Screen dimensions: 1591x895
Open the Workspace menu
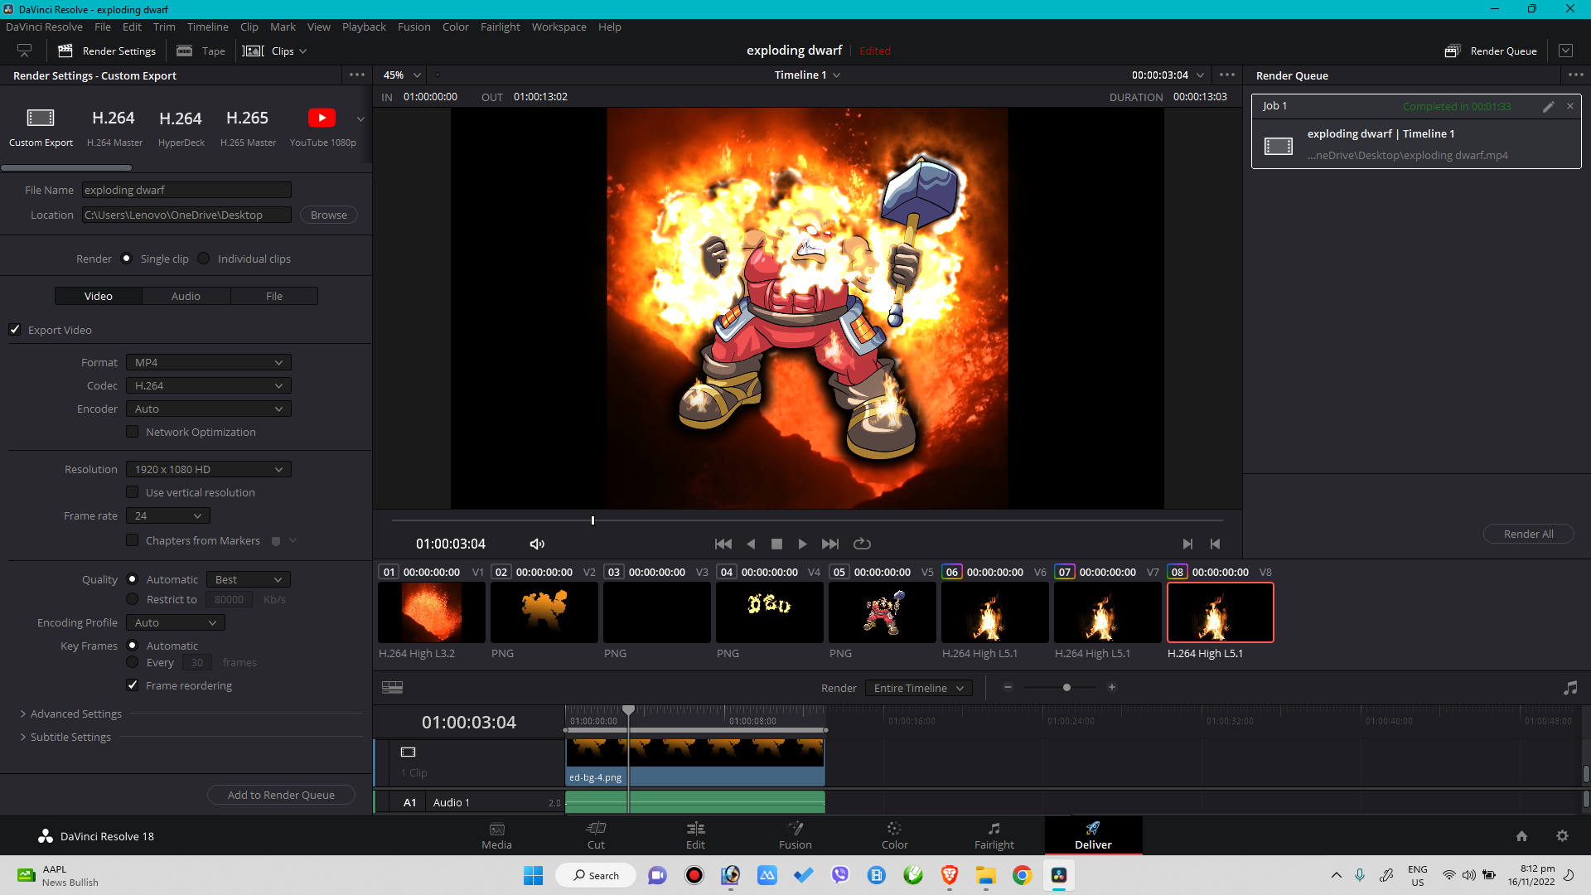[559, 27]
